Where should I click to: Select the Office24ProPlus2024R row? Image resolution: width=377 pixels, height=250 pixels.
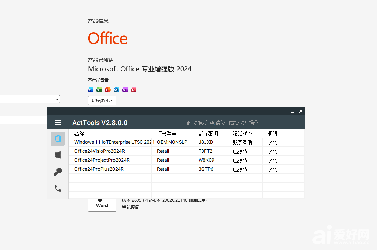pos(186,169)
